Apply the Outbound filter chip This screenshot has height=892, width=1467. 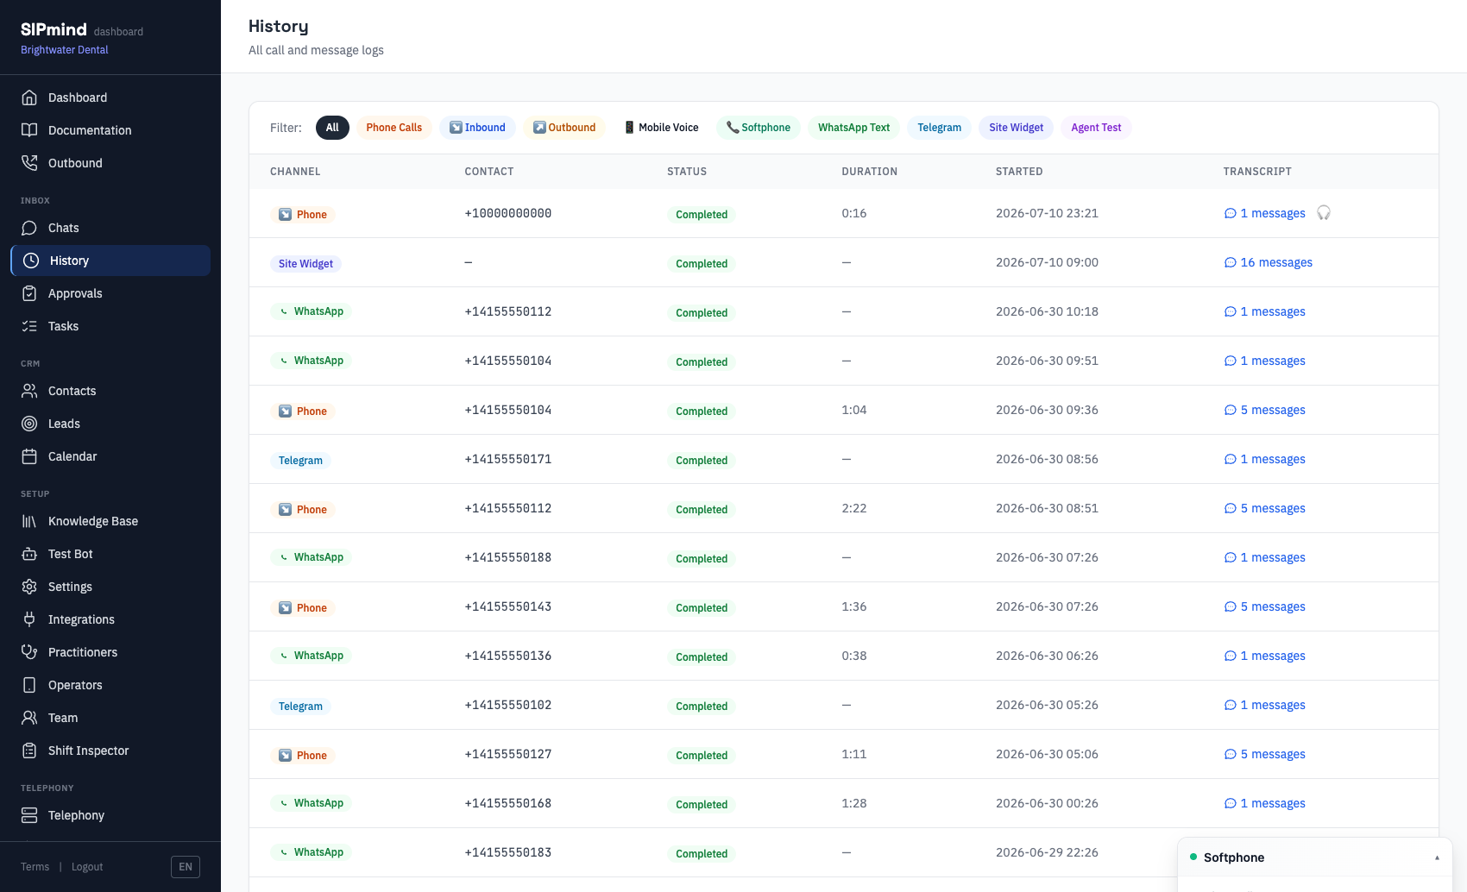(x=564, y=128)
